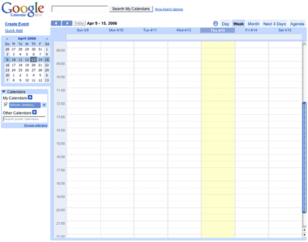Click the April 2006 month title
The image size is (308, 242).
27,38
